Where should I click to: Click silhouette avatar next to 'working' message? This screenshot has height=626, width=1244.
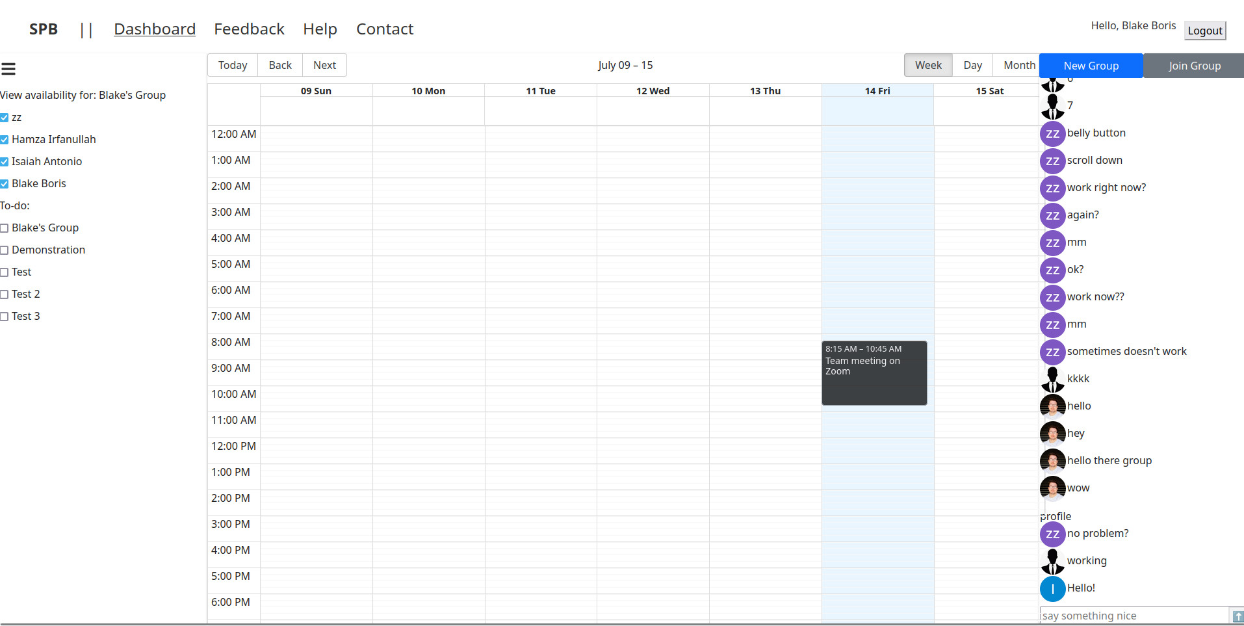(x=1052, y=562)
